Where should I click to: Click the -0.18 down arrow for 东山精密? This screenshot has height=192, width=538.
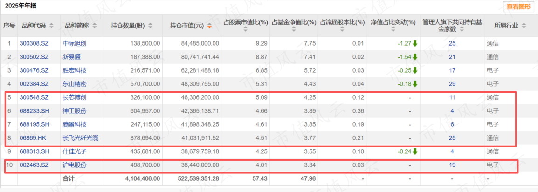(x=415, y=84)
